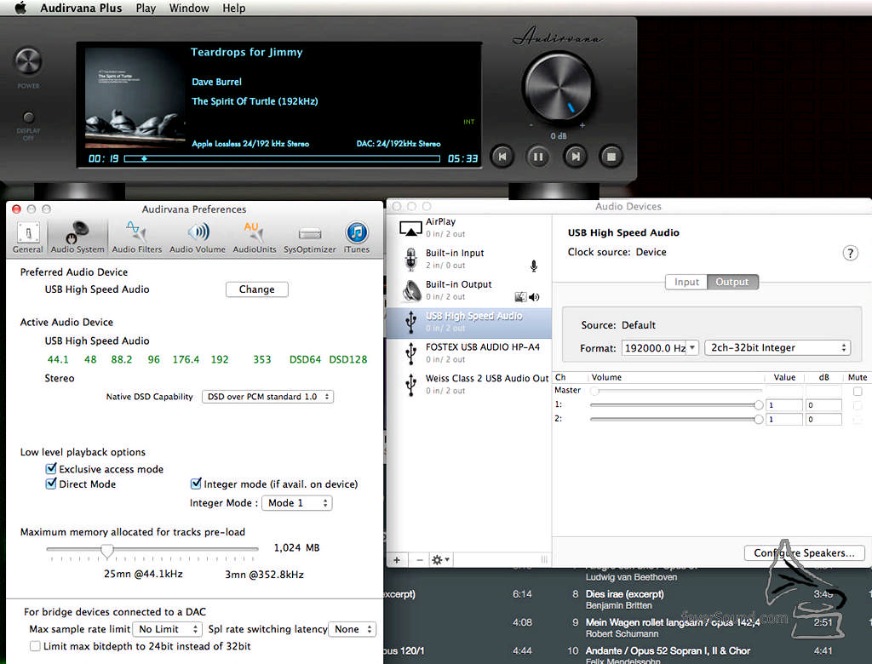This screenshot has height=664, width=872.
Task: Click channel 2 volume slider
Action: (675, 419)
